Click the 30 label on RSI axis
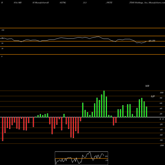Screen dimensions: 165x165 point(2,49)
